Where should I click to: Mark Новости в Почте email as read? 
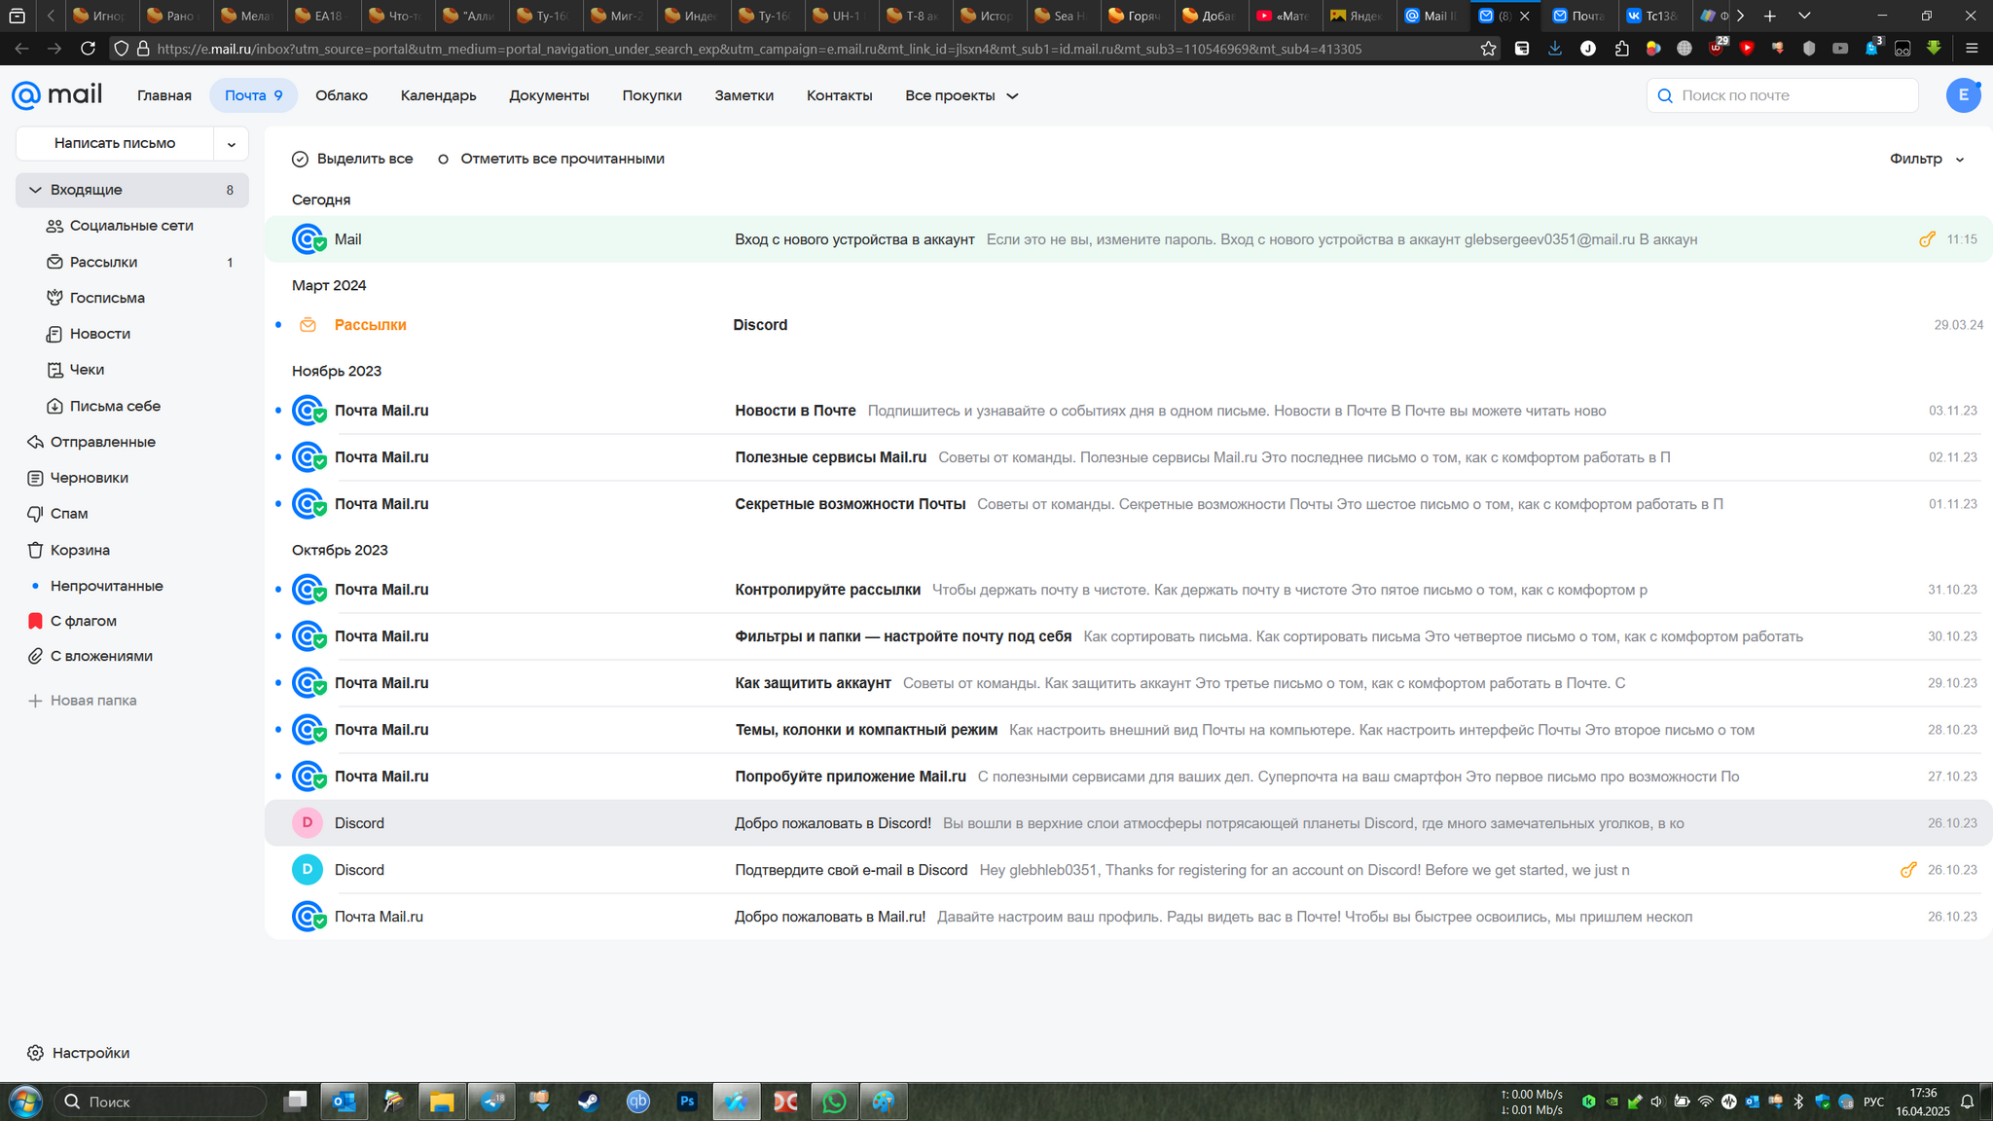[x=278, y=411]
